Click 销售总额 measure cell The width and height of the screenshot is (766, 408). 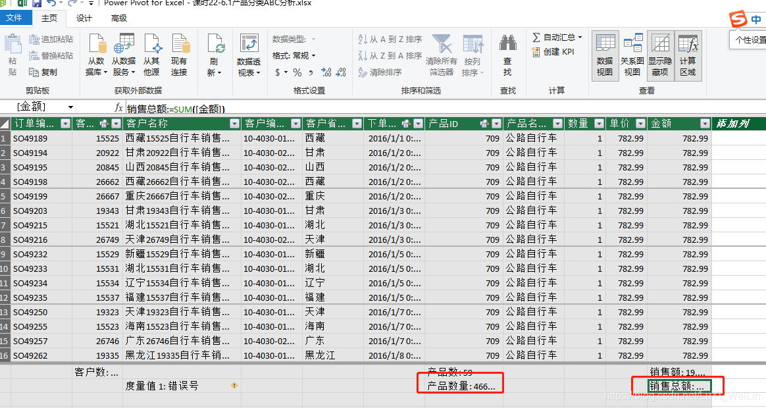pyautogui.click(x=680, y=386)
